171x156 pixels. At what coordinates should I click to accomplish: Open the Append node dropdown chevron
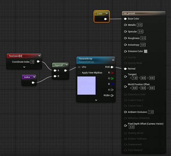67,65
